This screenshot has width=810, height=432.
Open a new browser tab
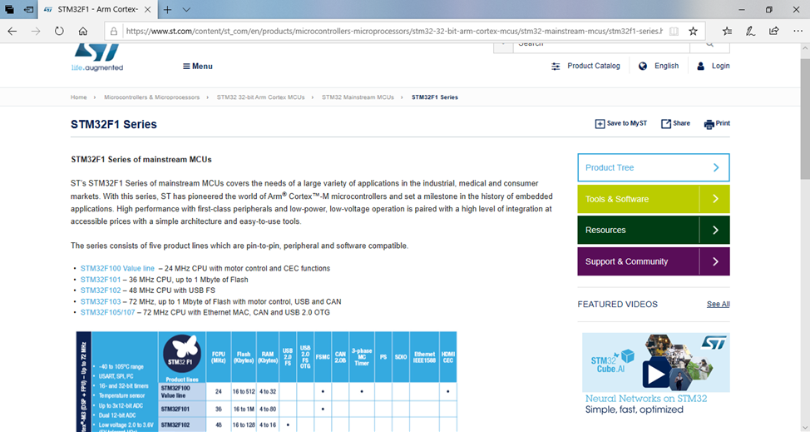coord(167,9)
